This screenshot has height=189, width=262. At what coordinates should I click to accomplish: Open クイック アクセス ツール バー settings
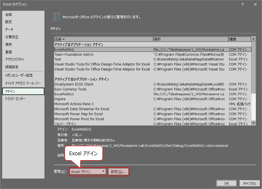click(x=23, y=83)
